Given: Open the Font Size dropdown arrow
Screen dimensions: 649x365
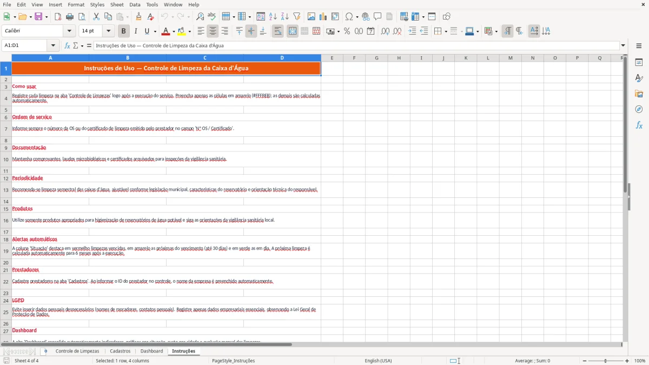Looking at the screenshot, I should point(109,31).
